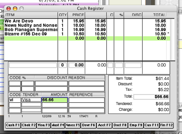Select the Chek F2 tender button

29,125
